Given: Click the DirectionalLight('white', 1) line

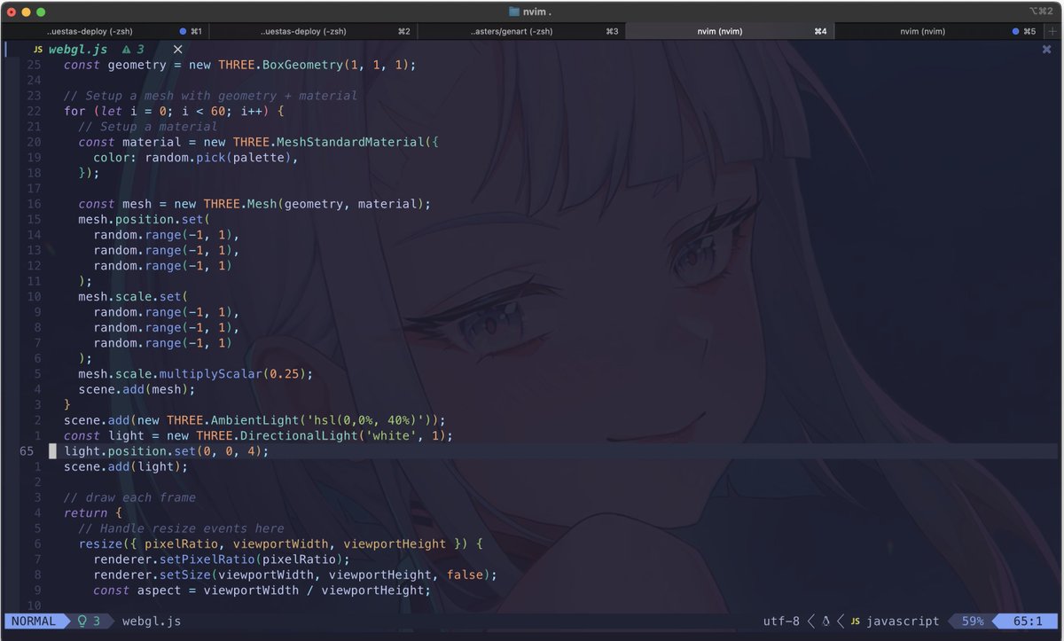Looking at the screenshot, I should [258, 435].
